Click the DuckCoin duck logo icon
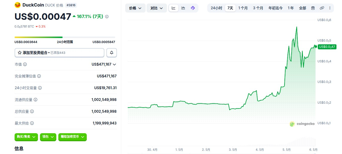Screen dimensions: 342x154 click(x=17, y=5)
